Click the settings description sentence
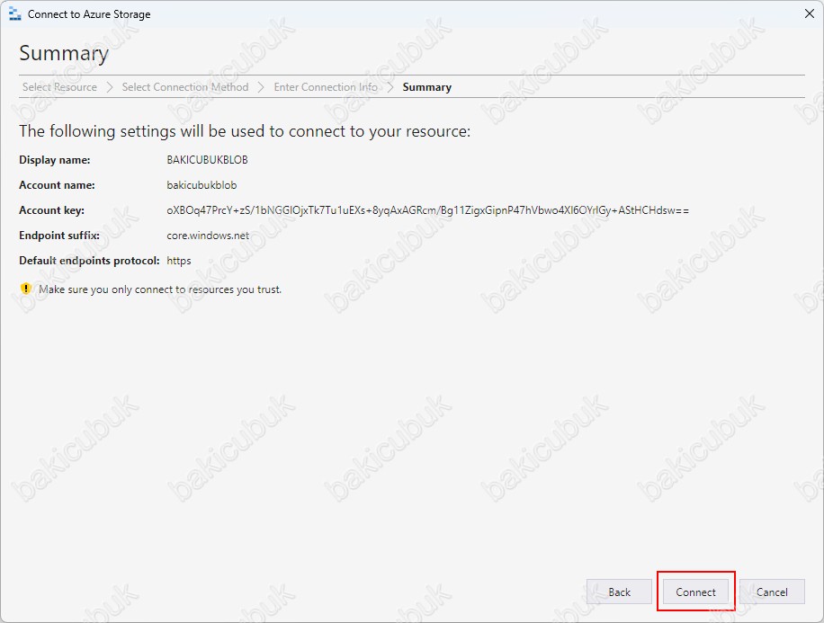824x623 pixels. pos(245,130)
